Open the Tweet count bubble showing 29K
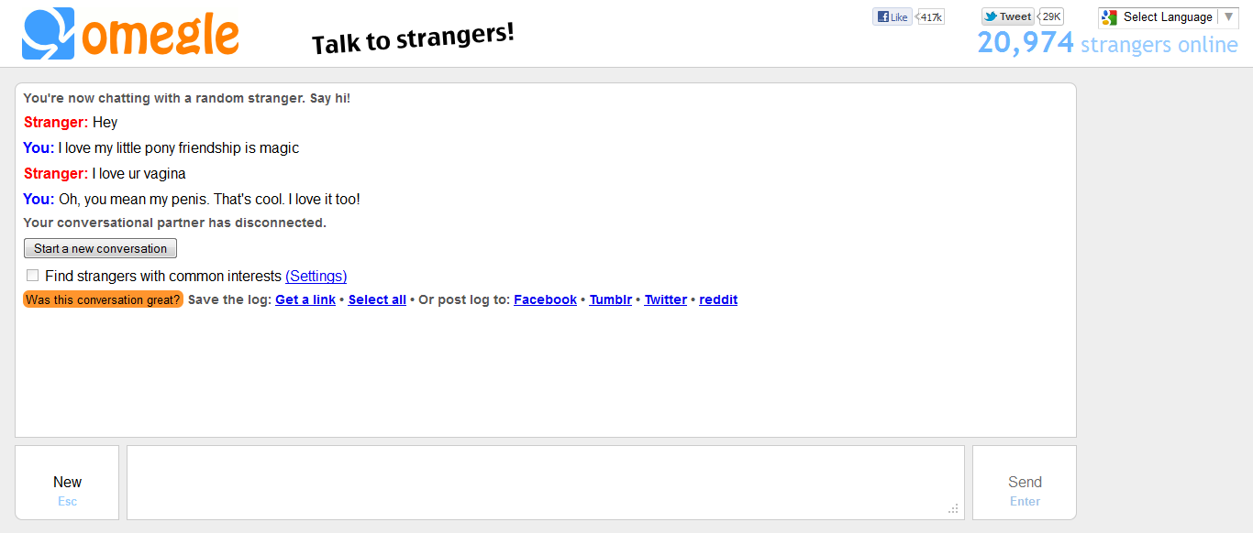The width and height of the screenshot is (1253, 533). (1051, 16)
